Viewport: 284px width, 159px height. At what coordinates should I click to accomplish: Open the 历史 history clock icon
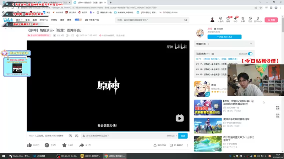pos(250,20)
